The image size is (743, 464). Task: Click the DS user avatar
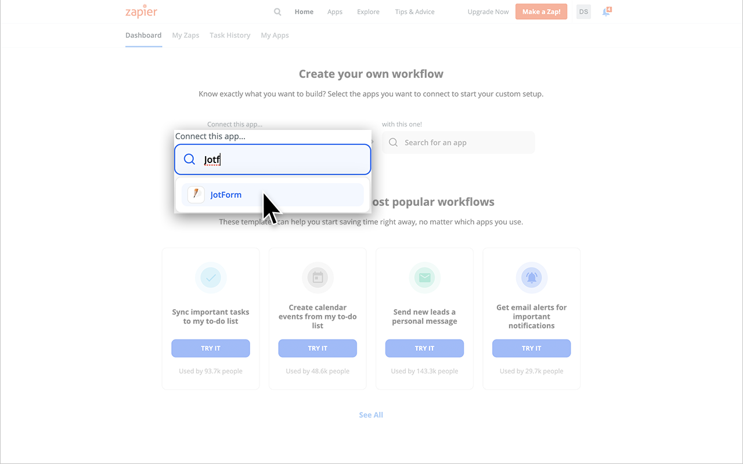tap(583, 12)
